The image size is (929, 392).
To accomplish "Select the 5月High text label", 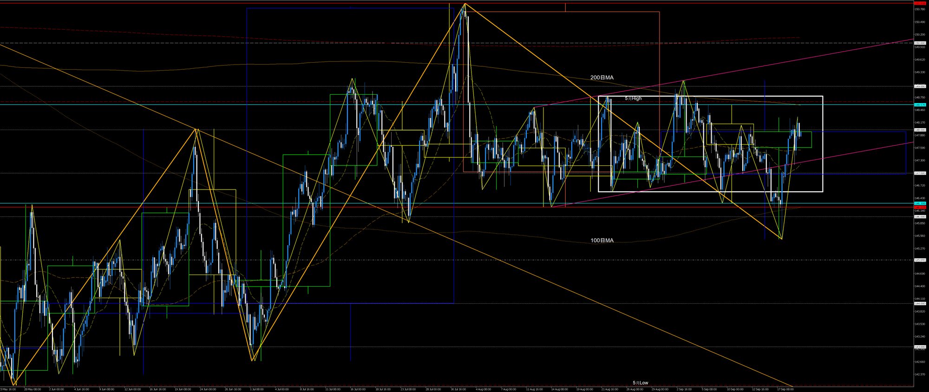I will 633,98.
